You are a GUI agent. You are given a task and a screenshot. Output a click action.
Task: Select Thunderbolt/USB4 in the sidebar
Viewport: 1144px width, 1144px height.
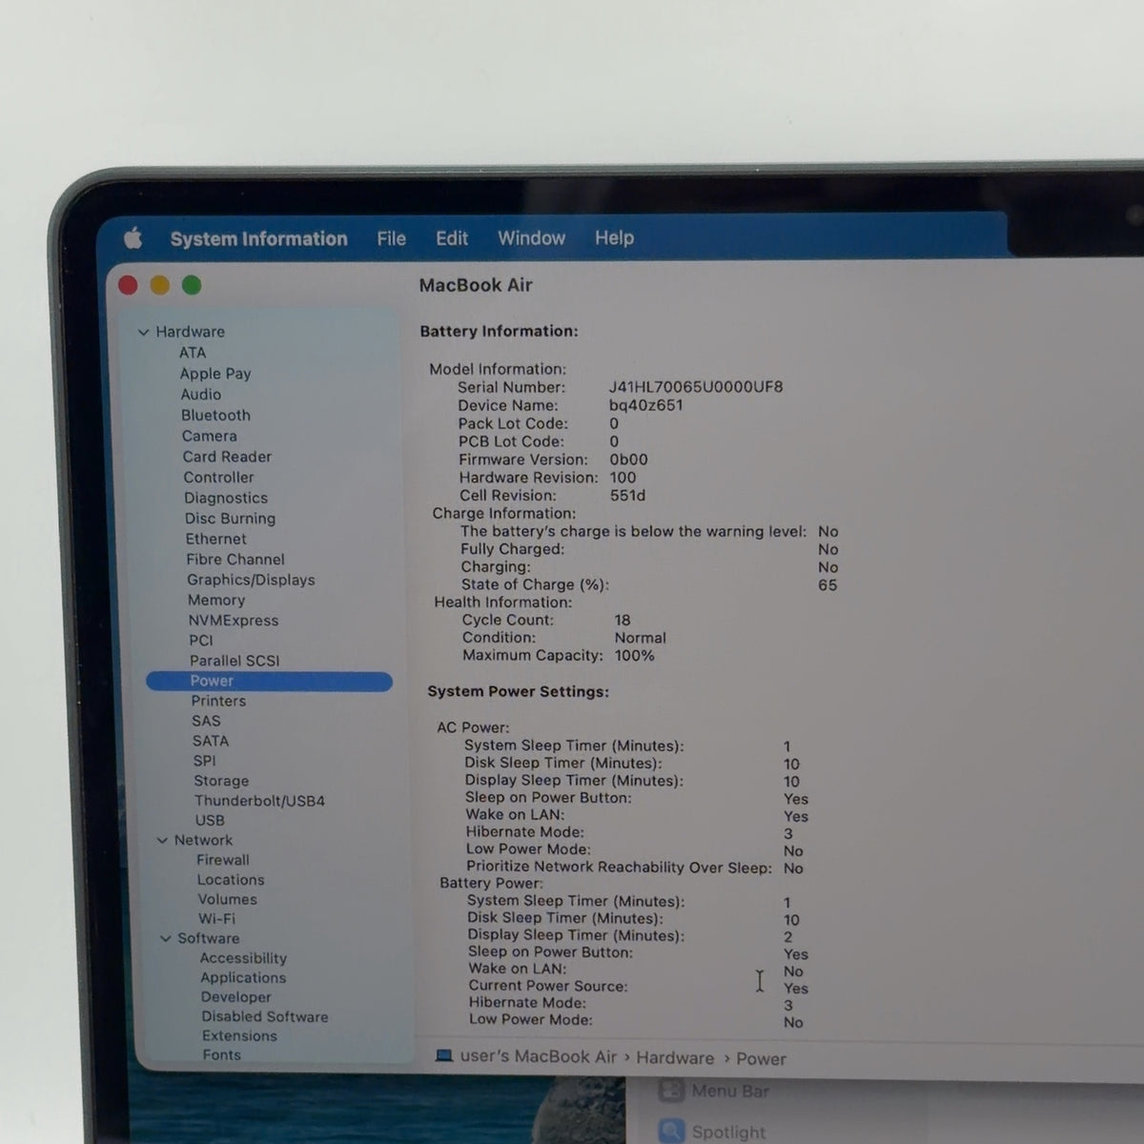pos(259,801)
